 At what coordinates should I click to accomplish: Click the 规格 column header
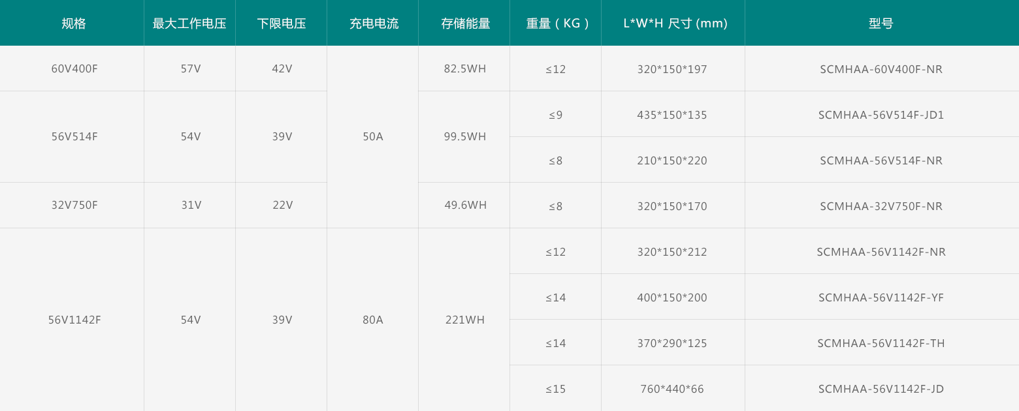(x=74, y=23)
